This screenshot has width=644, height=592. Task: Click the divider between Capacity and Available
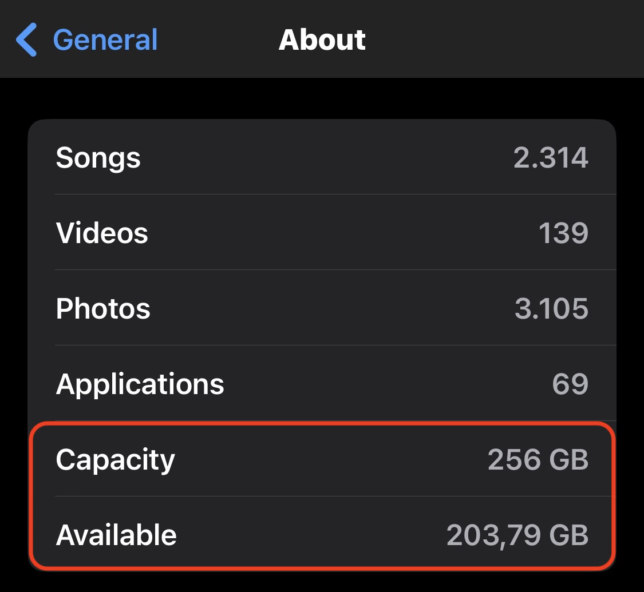pyautogui.click(x=335, y=496)
